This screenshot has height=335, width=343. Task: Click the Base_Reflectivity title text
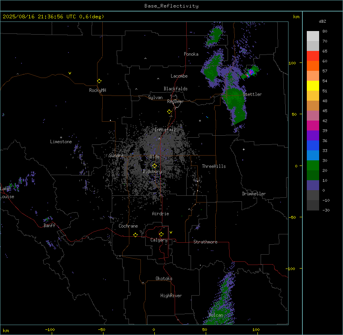pos(171,6)
